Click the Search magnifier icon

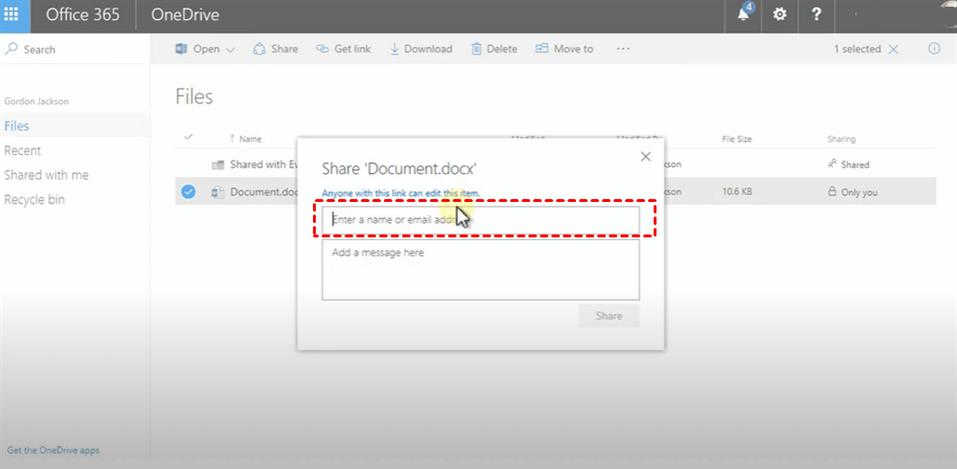tap(11, 49)
